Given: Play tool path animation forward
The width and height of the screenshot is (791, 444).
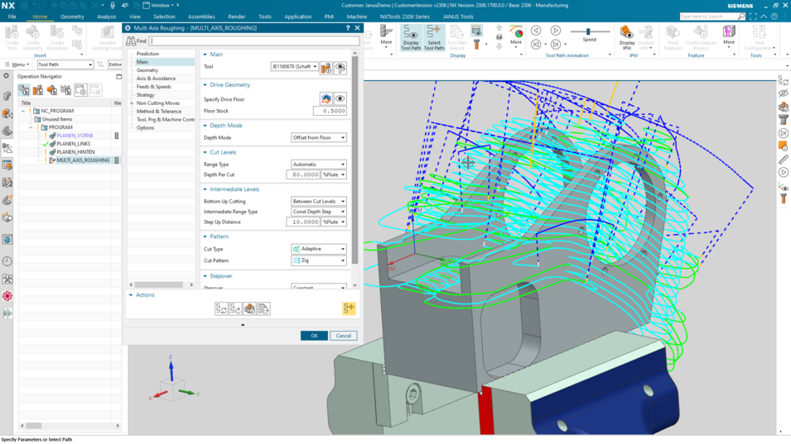Looking at the screenshot, I should click(x=556, y=31).
